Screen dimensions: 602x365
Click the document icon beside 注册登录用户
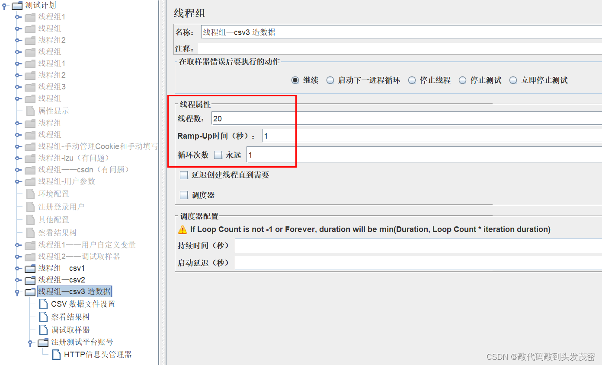(x=30, y=207)
